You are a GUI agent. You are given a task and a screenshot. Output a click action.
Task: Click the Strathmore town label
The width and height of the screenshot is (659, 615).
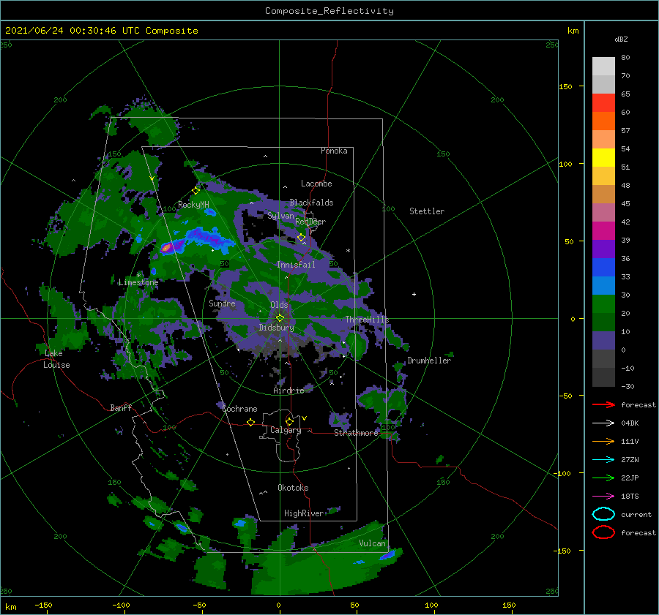356,433
